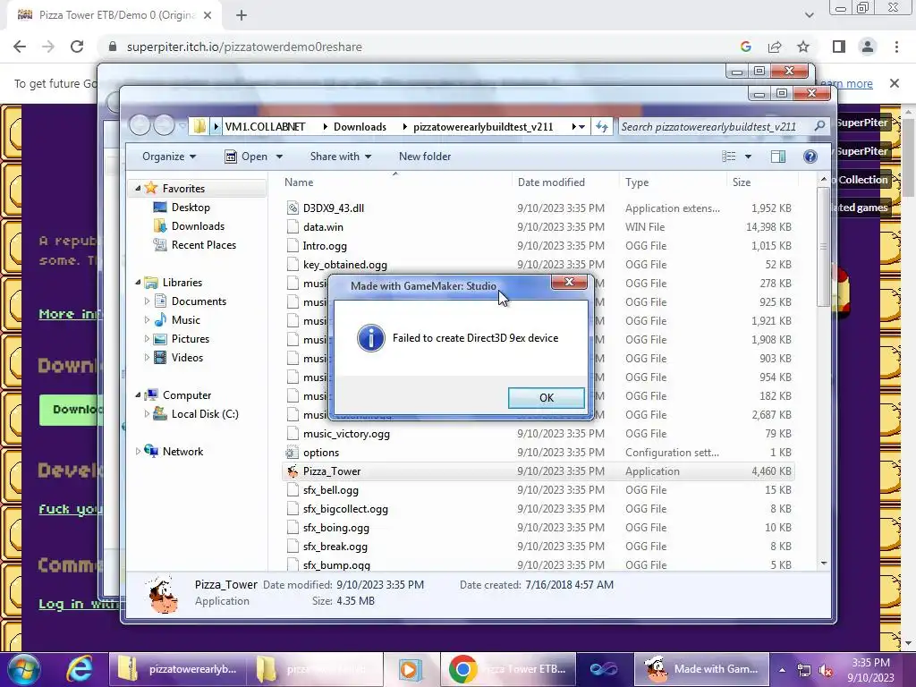Expand the Music library arrow
916x687 pixels.
click(x=147, y=320)
